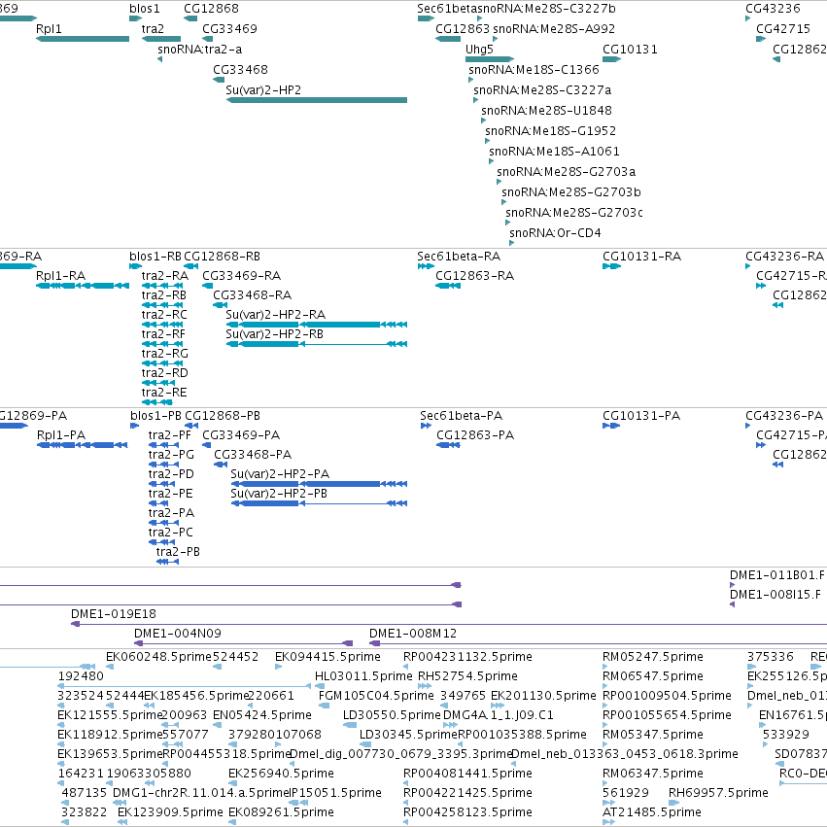Click the RM05247.5prime EST label
Image resolution: width=827 pixels, height=827 pixels.
(x=653, y=657)
